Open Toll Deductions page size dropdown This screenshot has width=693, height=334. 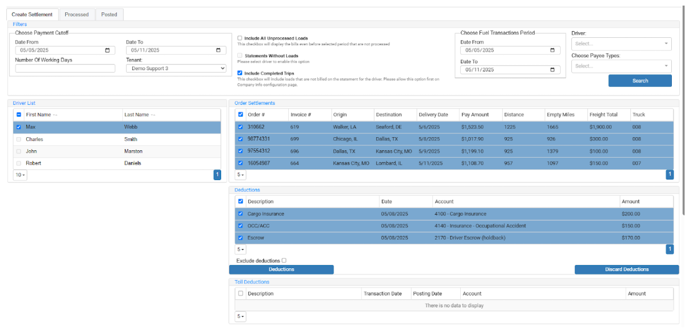click(240, 317)
